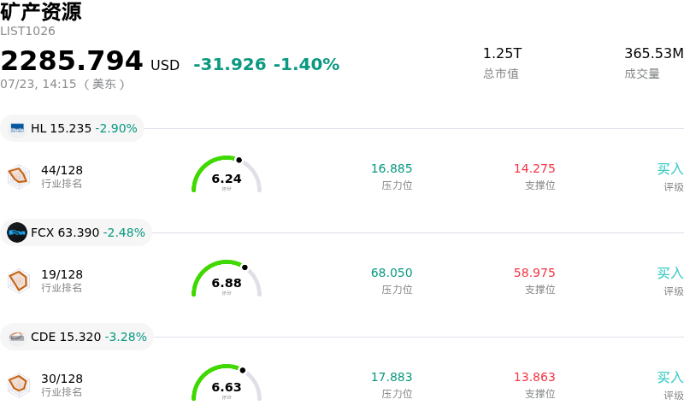The width and height of the screenshot is (684, 417).
Task: Click HL resistance level 16.885
Action: click(x=392, y=168)
